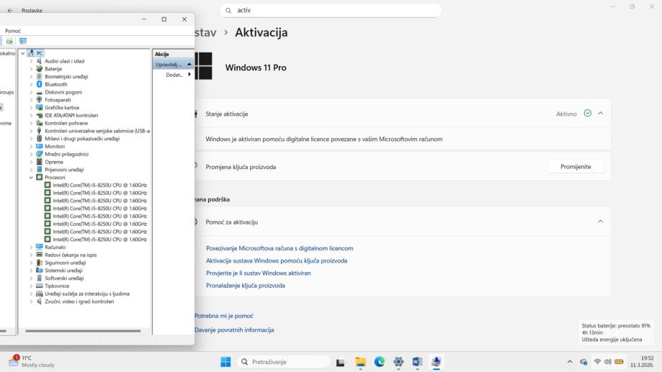Collapse the Pomoć za aktivaciju section
This screenshot has width=662, height=372.
click(600, 222)
